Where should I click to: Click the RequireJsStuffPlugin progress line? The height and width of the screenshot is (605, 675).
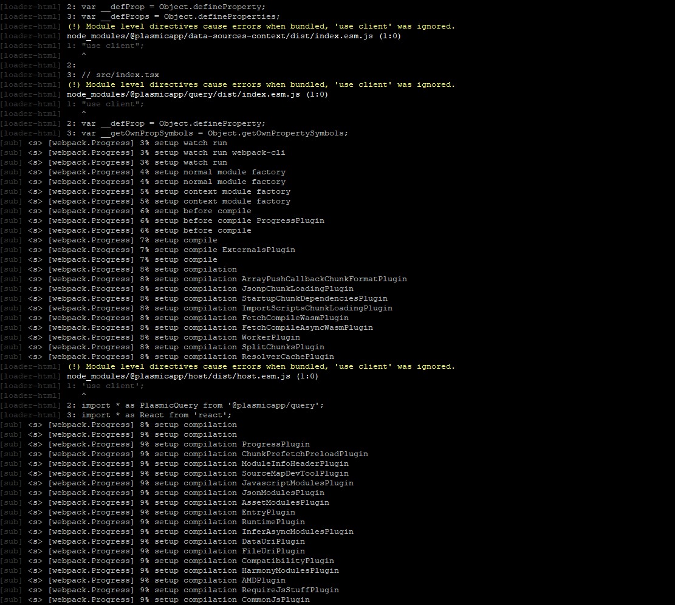[290, 590]
